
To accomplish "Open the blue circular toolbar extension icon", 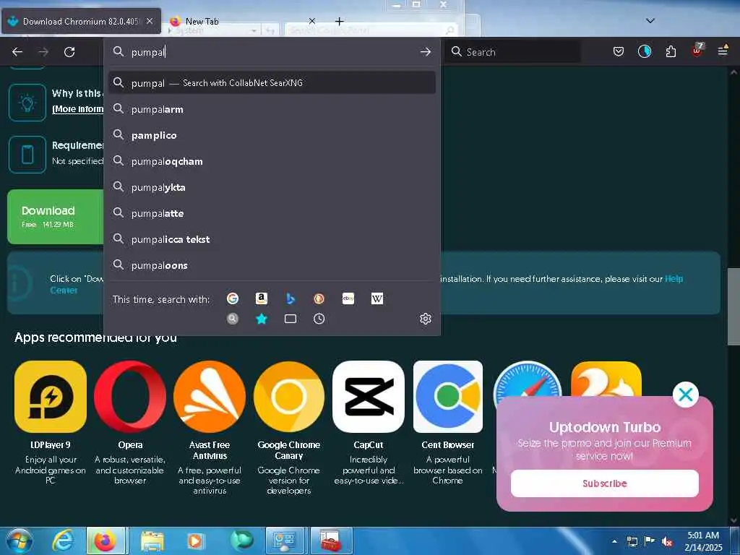I will tap(645, 51).
